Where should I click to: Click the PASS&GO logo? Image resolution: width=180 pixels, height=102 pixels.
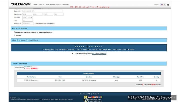point(21,4)
